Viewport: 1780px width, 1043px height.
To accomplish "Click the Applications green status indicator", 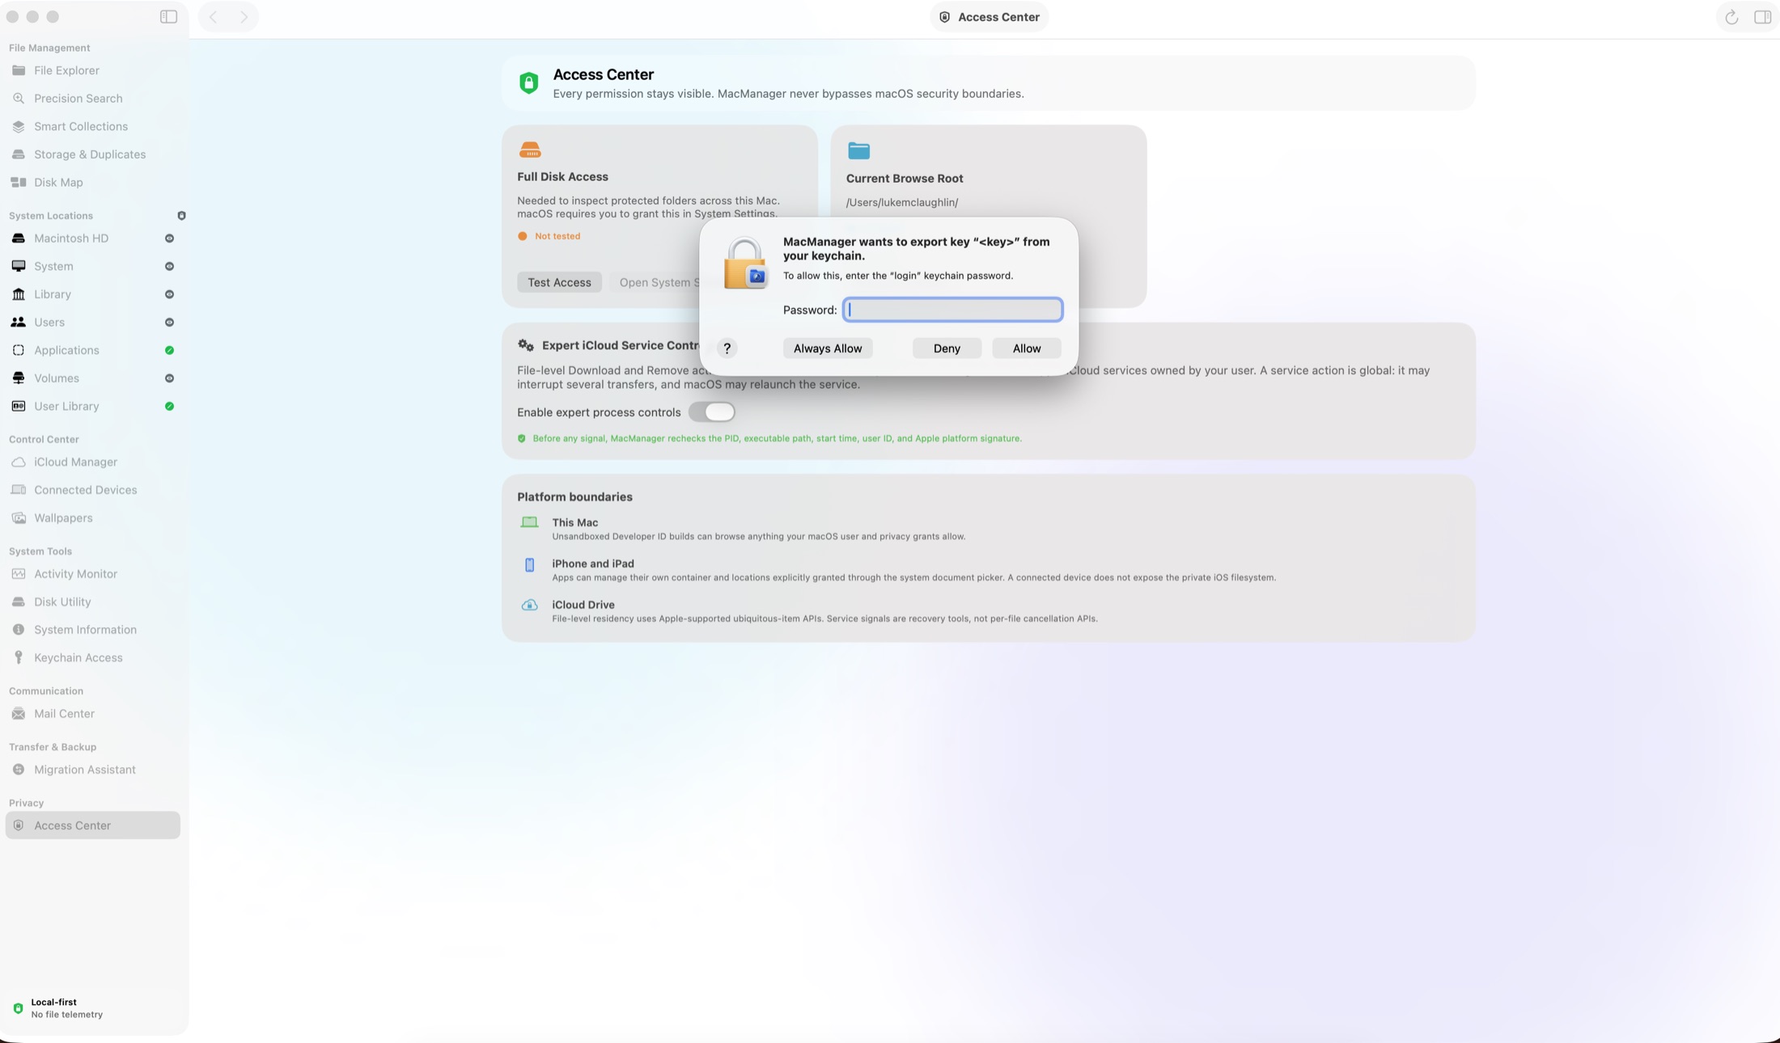I will 169,350.
